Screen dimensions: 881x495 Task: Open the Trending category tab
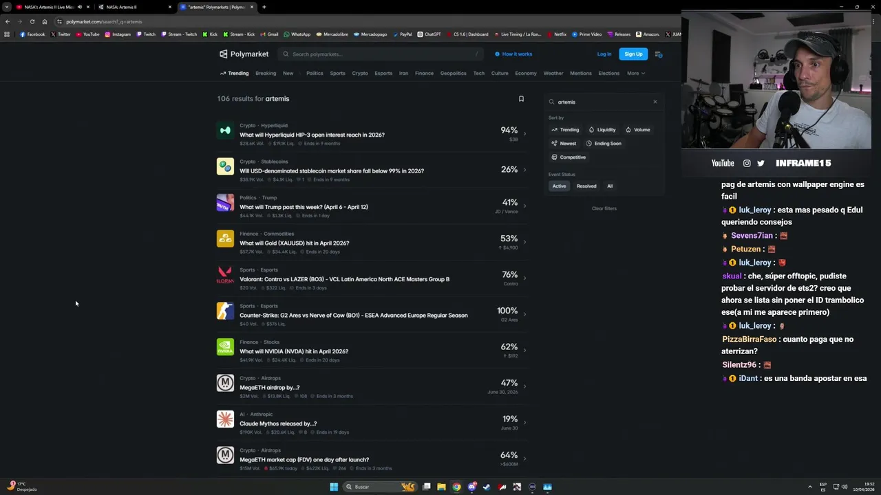pos(234,73)
